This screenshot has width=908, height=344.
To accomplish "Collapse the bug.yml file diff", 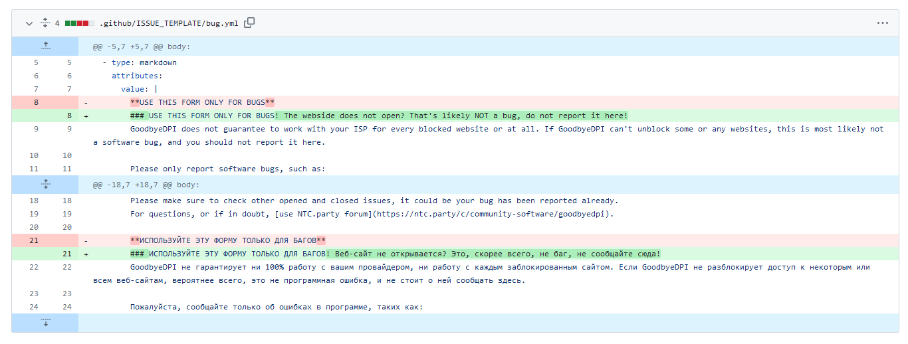I will [x=29, y=23].
